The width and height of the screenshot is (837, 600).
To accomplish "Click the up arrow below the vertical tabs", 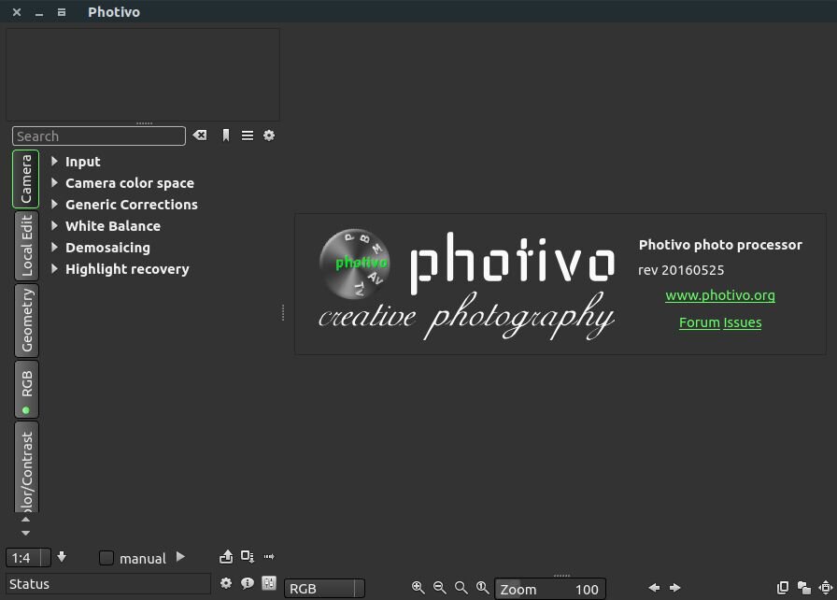I will pos(25,519).
